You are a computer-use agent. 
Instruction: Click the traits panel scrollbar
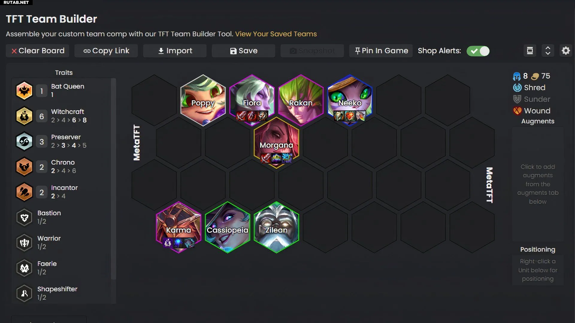(113, 179)
